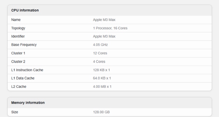Image resolution: width=219 pixels, height=117 pixels.
Task: Select the Apple M3 Max value beside Name
Action: point(104,20)
